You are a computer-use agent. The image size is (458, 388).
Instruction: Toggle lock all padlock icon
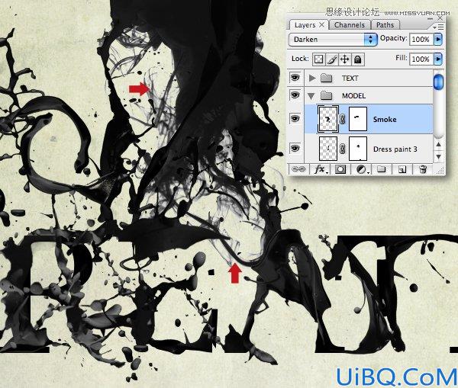coord(358,59)
